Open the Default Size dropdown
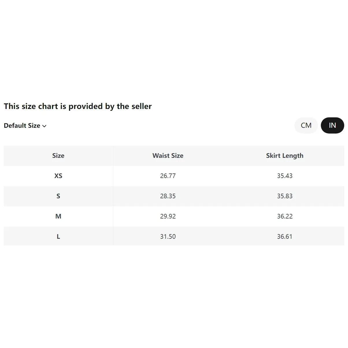 point(25,126)
